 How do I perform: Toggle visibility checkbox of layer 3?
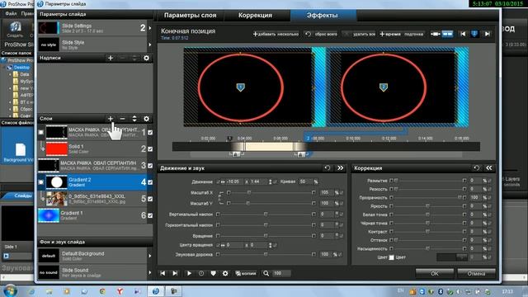(x=150, y=165)
